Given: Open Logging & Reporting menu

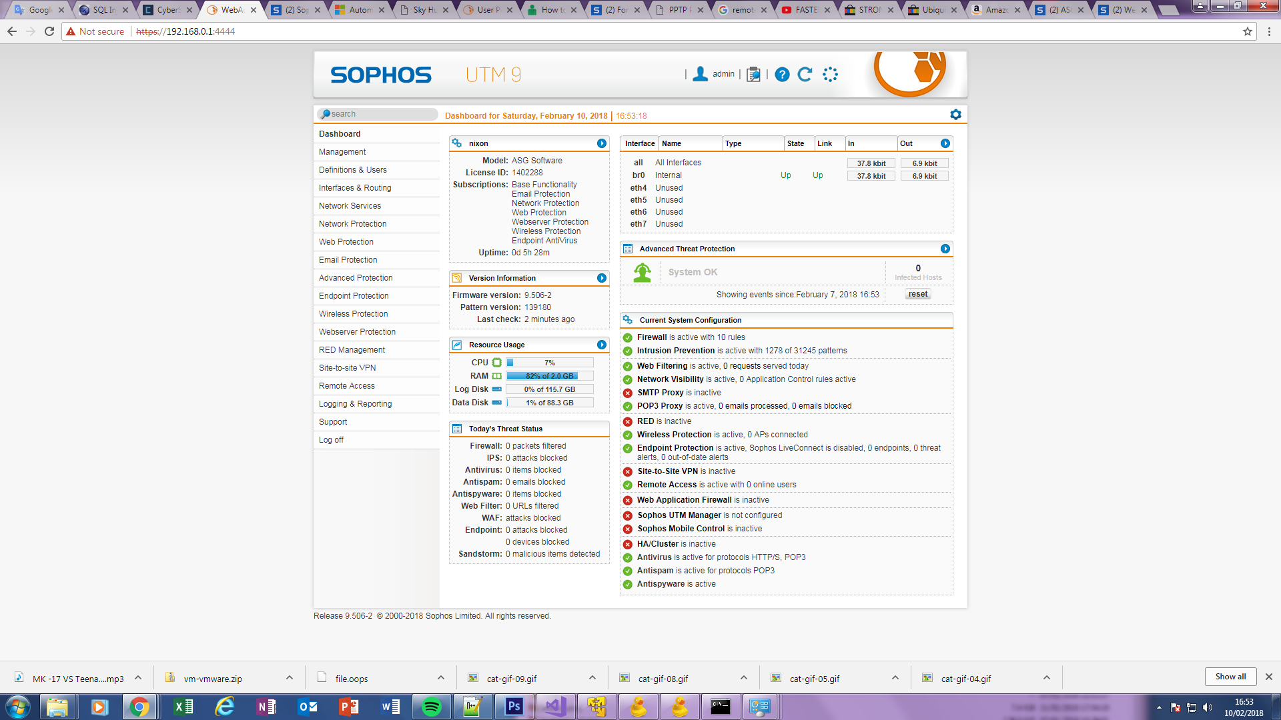Looking at the screenshot, I should point(376,404).
